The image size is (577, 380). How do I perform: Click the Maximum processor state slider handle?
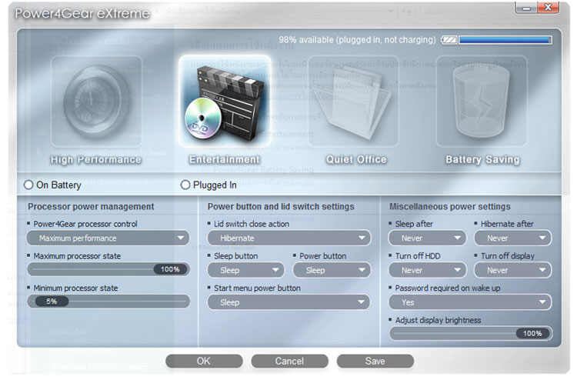click(x=171, y=269)
